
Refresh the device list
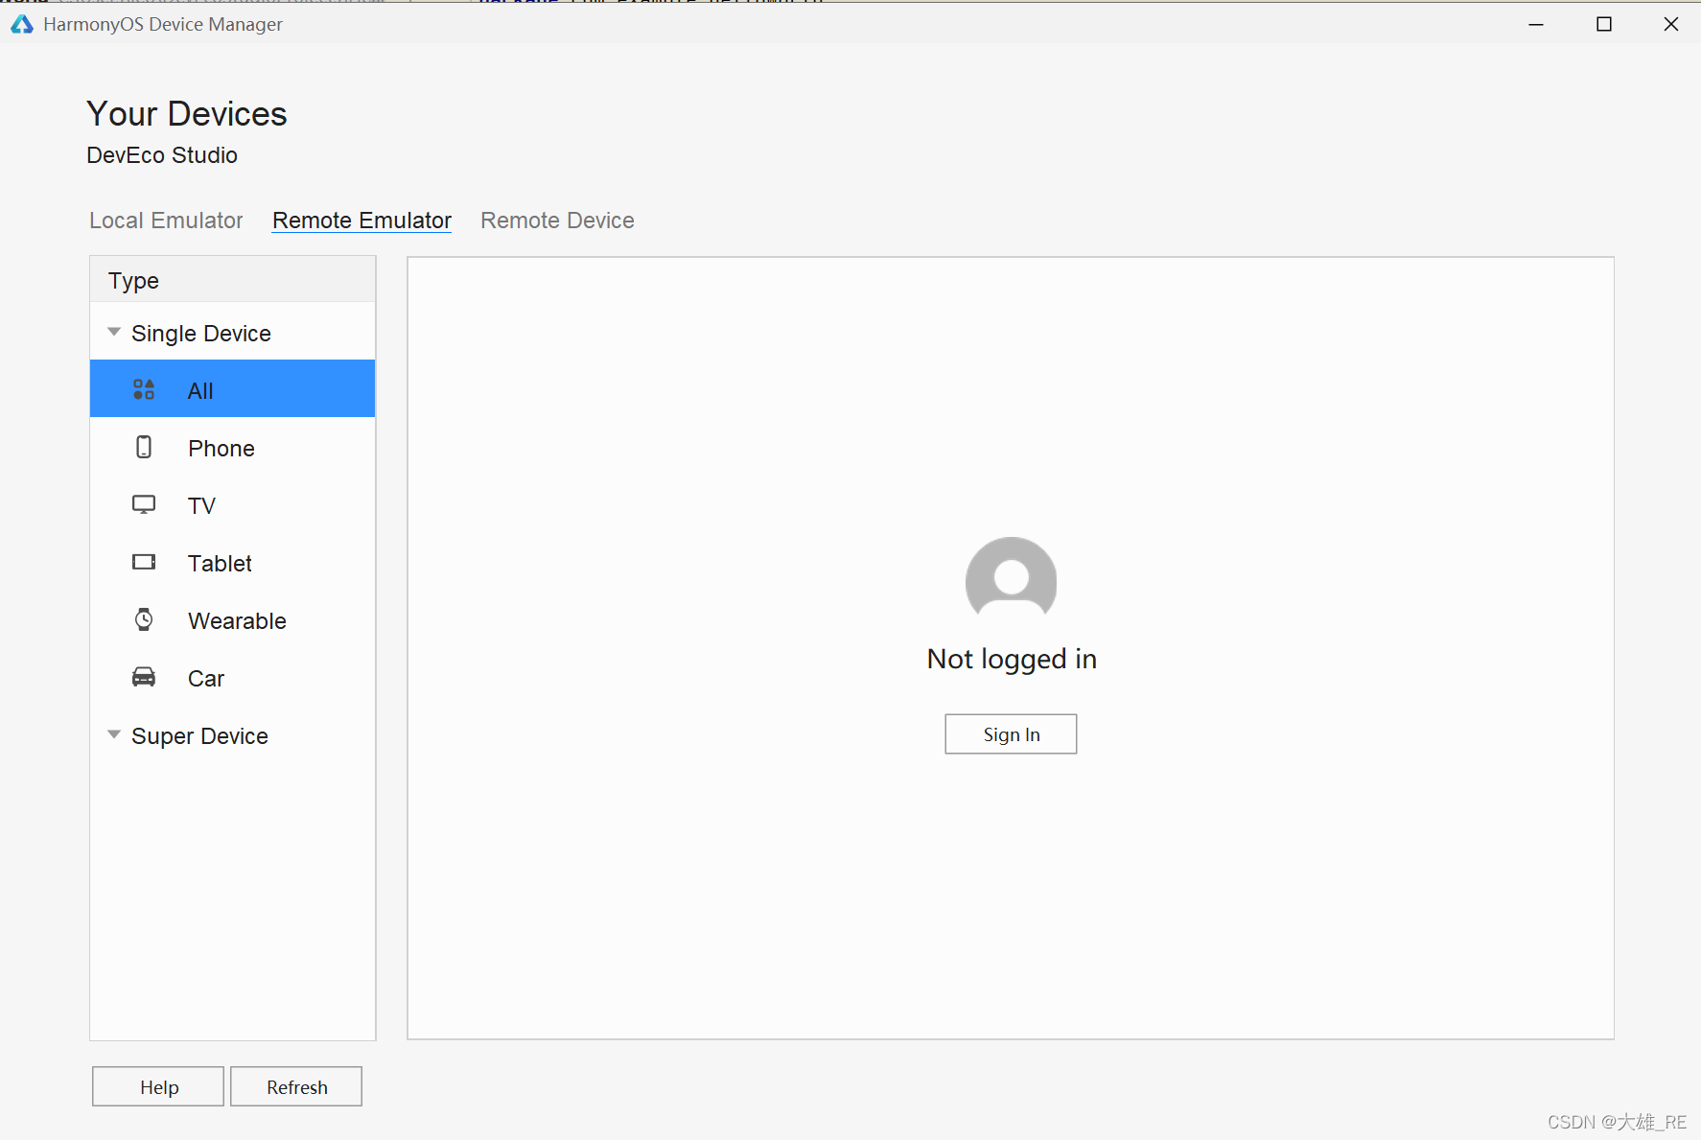coord(296,1086)
